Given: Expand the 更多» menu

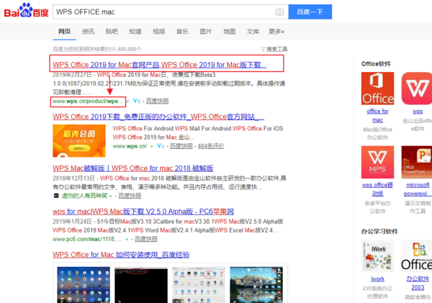Looking at the screenshot, I should click(x=276, y=32).
